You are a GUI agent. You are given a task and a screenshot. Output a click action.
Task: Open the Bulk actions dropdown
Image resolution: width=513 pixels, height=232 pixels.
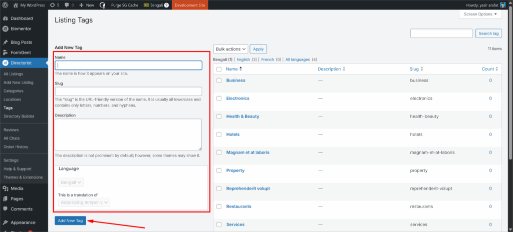coord(230,49)
